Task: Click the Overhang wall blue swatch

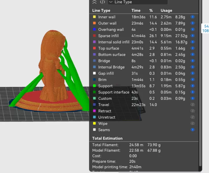Action: [x=94, y=29]
